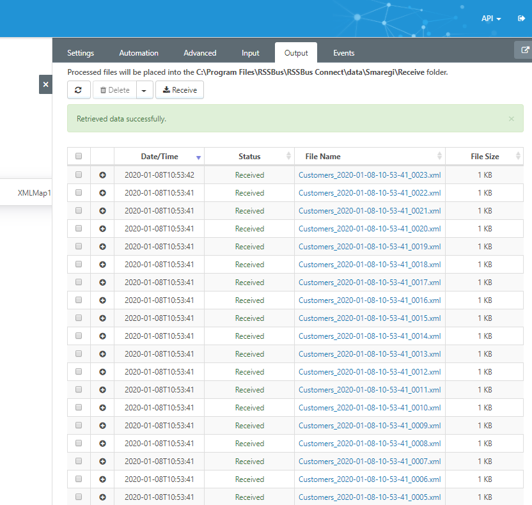Open the Customers_2020-01-08-10-53-41_0016.xml link

pyautogui.click(x=370, y=300)
